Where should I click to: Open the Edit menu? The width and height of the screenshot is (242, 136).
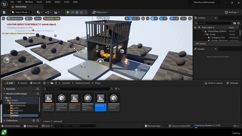click(19, 2)
